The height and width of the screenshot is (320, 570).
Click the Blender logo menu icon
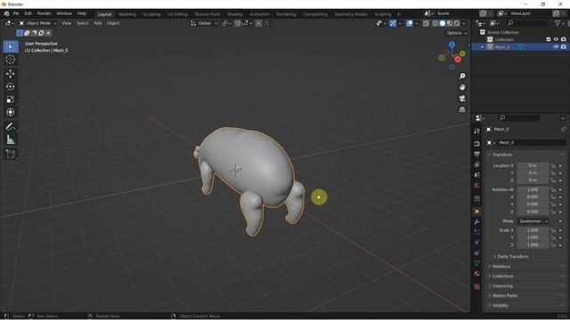tap(6, 13)
